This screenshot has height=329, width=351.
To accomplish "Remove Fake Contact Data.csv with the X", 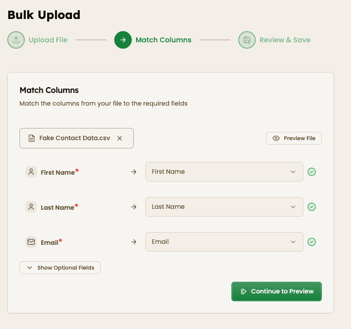I will coord(120,138).
